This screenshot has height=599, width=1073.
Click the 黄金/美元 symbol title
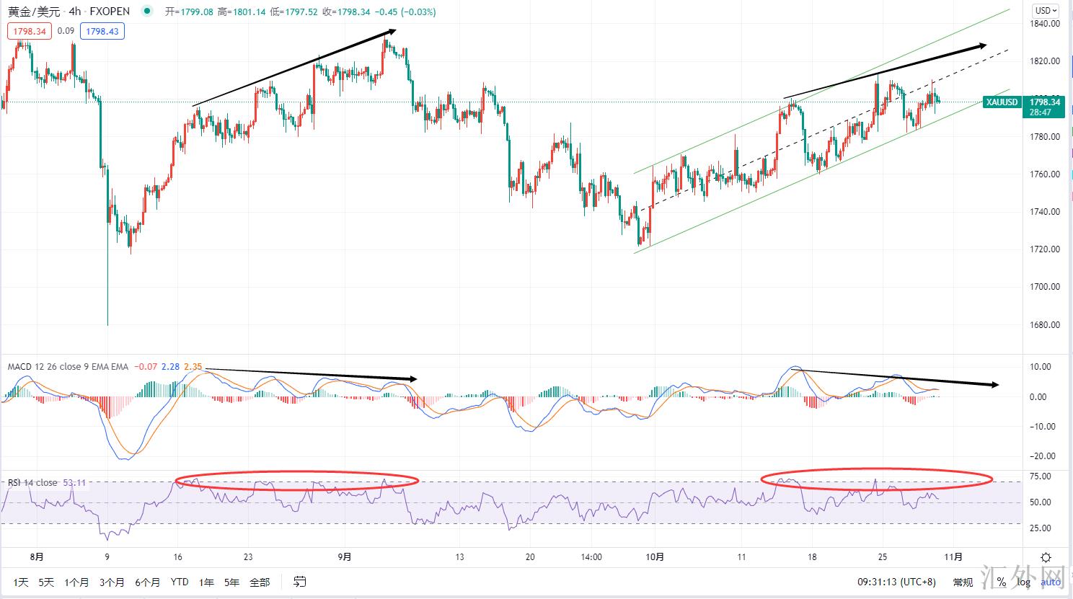(33, 12)
